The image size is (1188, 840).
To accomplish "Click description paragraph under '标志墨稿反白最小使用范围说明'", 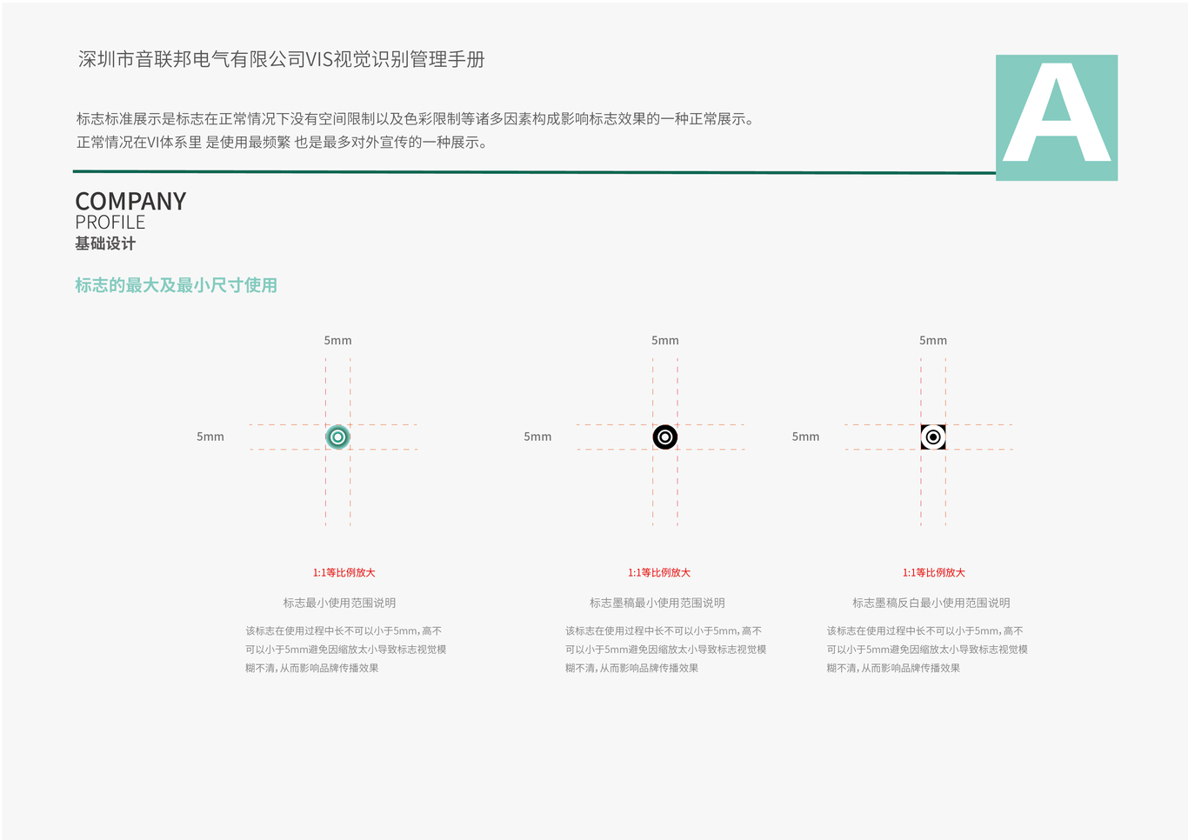I will click(927, 650).
